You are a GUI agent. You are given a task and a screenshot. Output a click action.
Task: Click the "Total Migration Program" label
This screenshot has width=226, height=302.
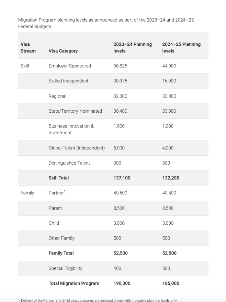[x=74, y=283]
